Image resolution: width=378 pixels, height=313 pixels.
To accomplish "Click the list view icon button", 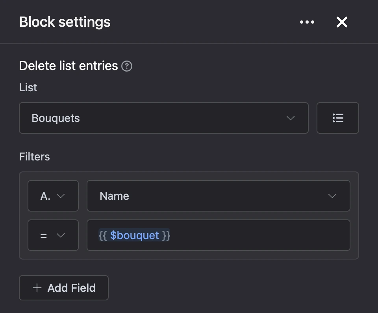I will (338, 118).
